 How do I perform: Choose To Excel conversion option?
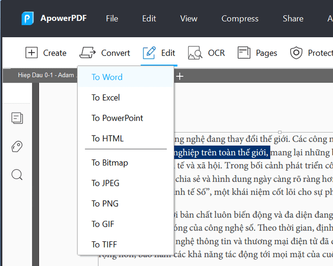[126, 97]
